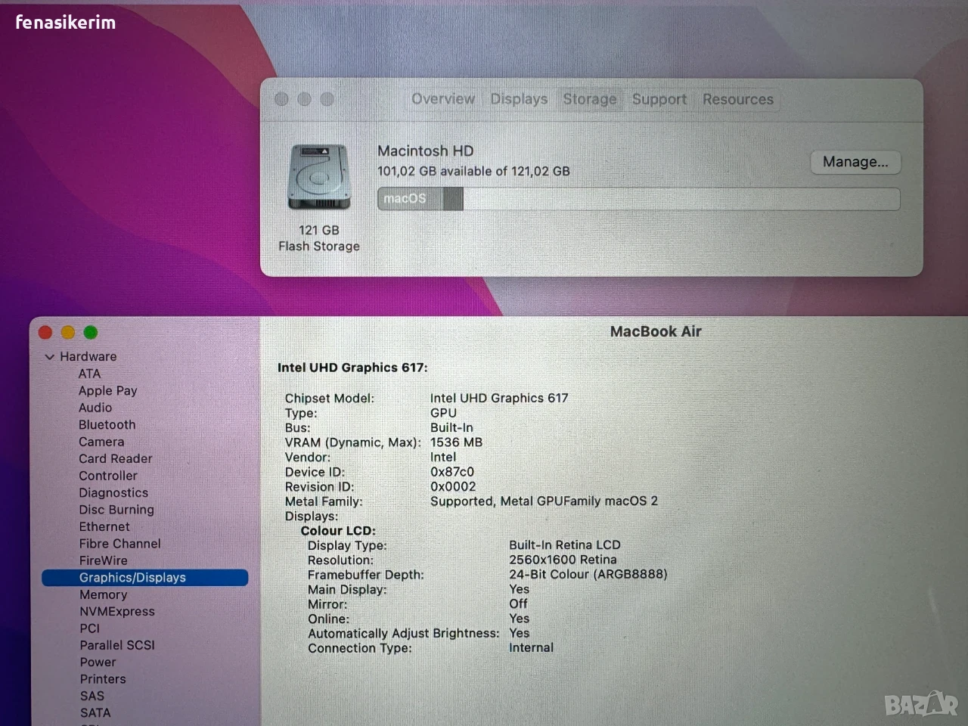Select Diagnostics in the sidebar

(x=113, y=492)
